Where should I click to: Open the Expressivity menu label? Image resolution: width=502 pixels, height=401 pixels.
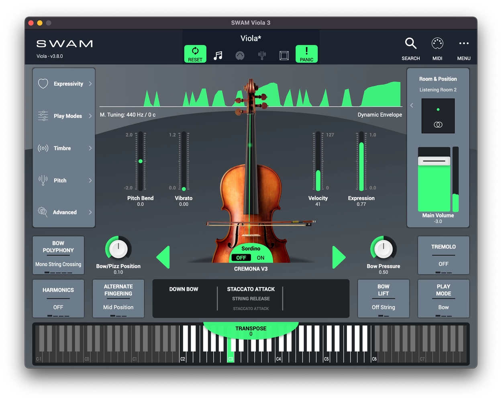point(68,83)
